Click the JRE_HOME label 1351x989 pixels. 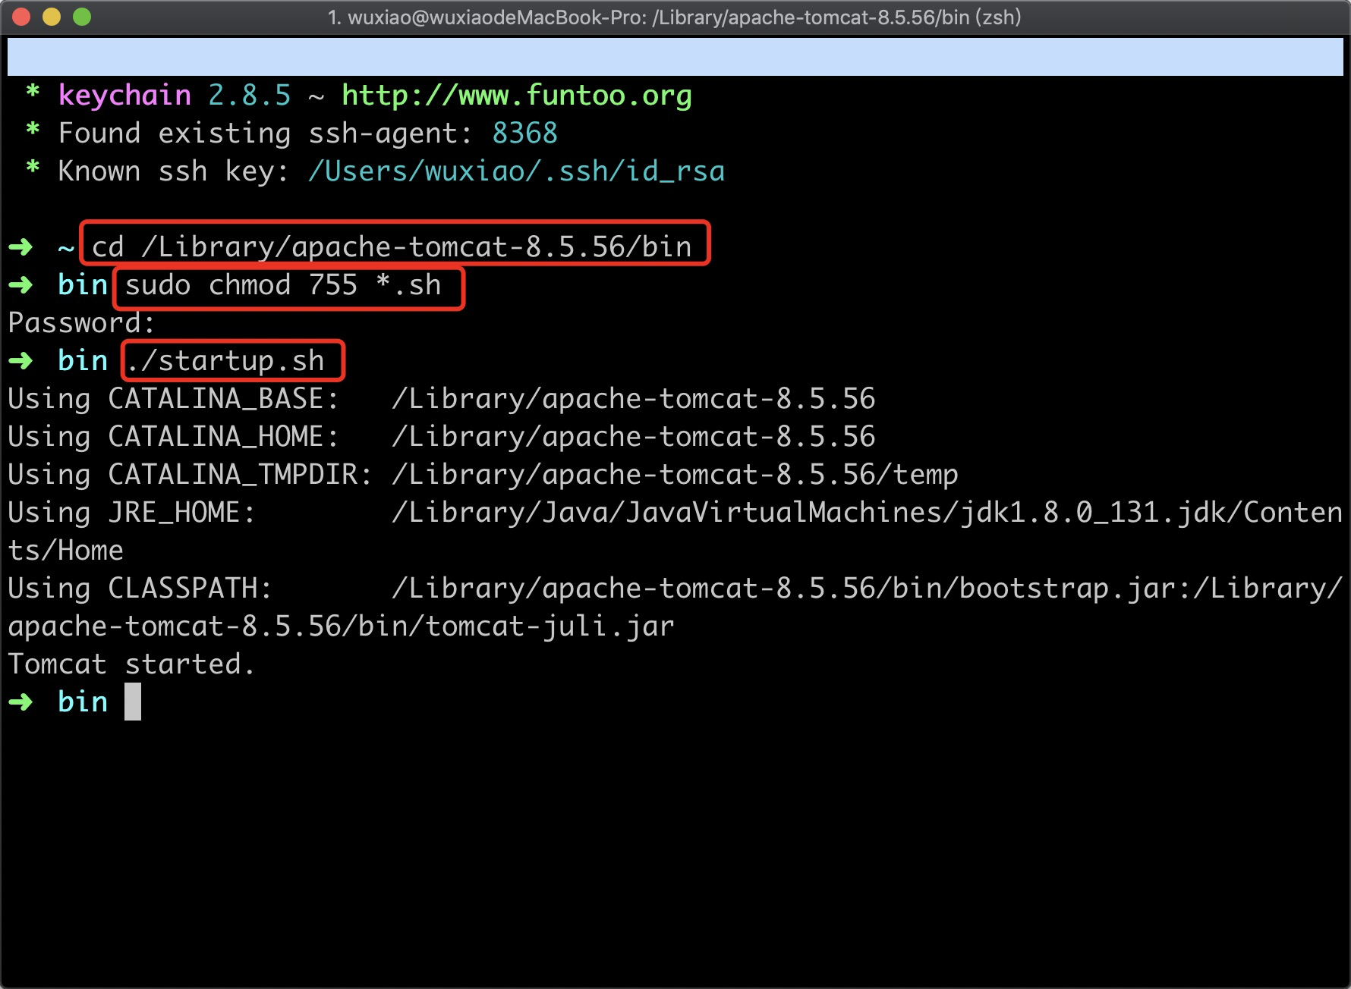[x=181, y=513]
